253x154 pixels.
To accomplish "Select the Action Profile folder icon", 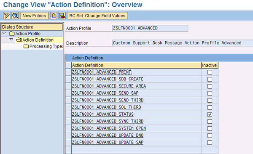I will click(12, 34).
